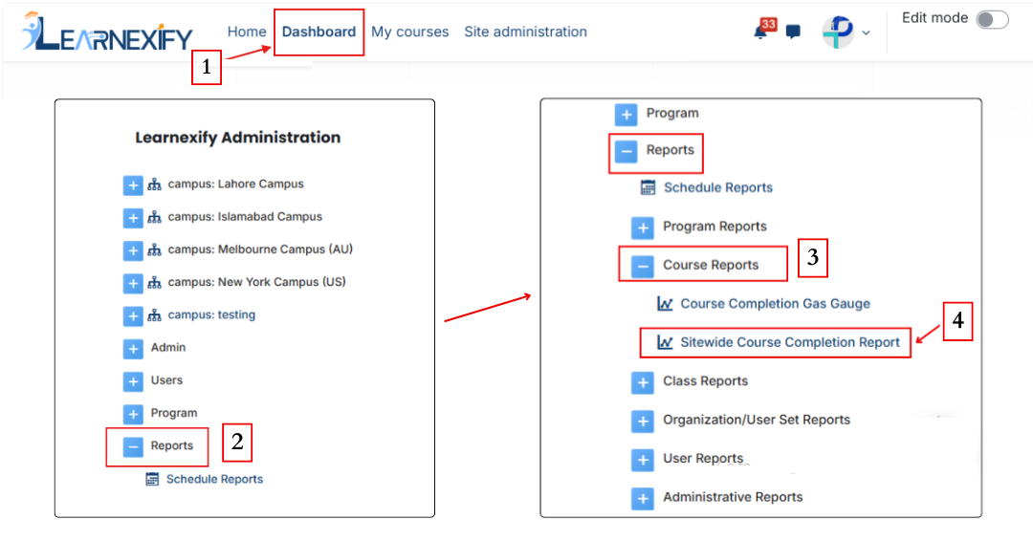Open the user menu dropdown arrow

(x=867, y=32)
